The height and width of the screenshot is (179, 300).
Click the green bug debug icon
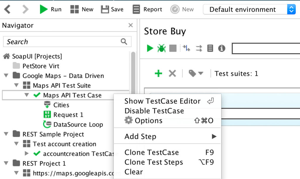[161, 48]
